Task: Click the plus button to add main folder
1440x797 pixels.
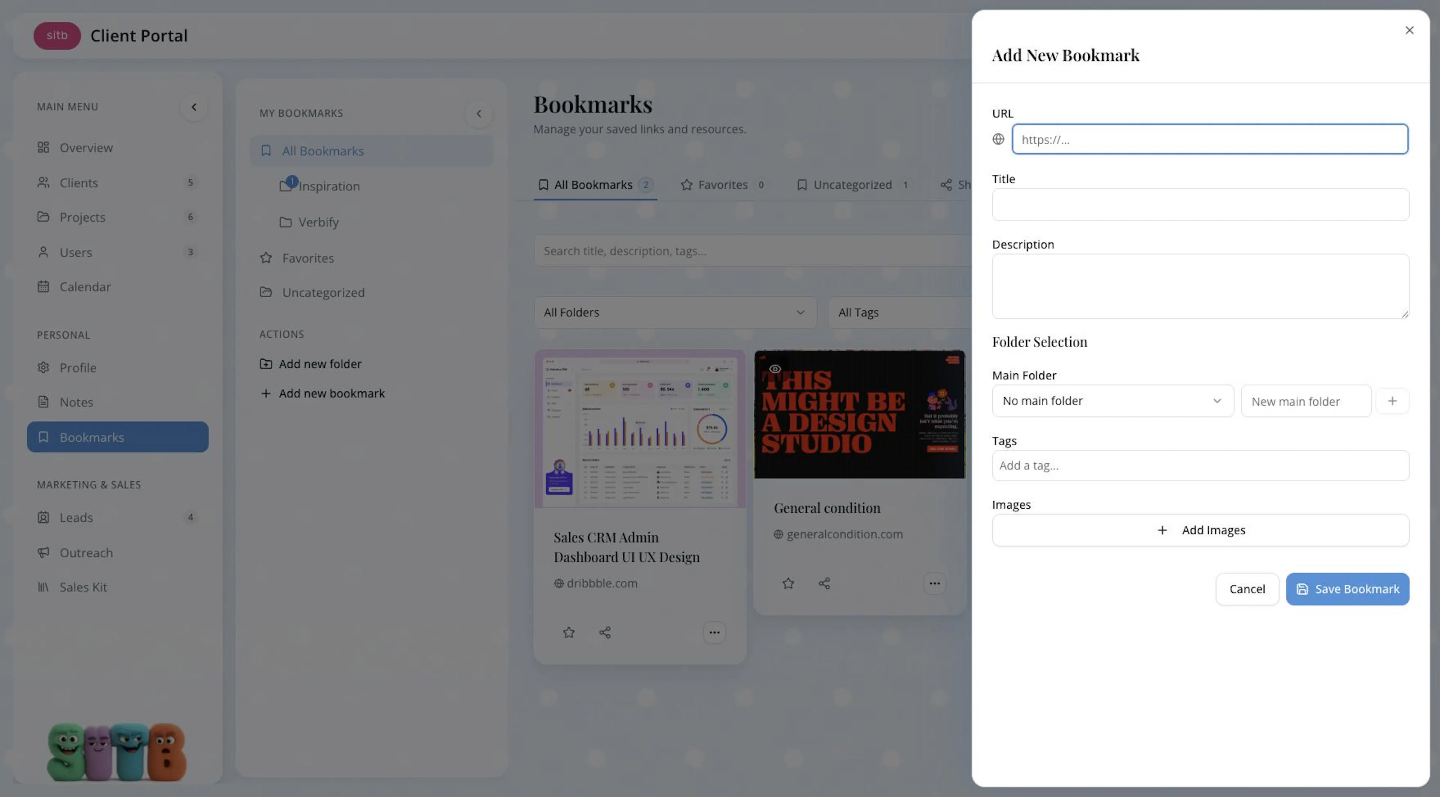Action: (1392, 401)
